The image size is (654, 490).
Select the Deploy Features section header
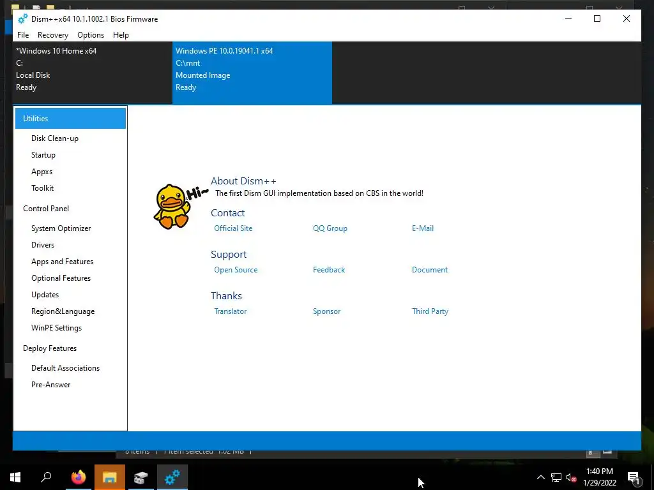click(x=50, y=348)
